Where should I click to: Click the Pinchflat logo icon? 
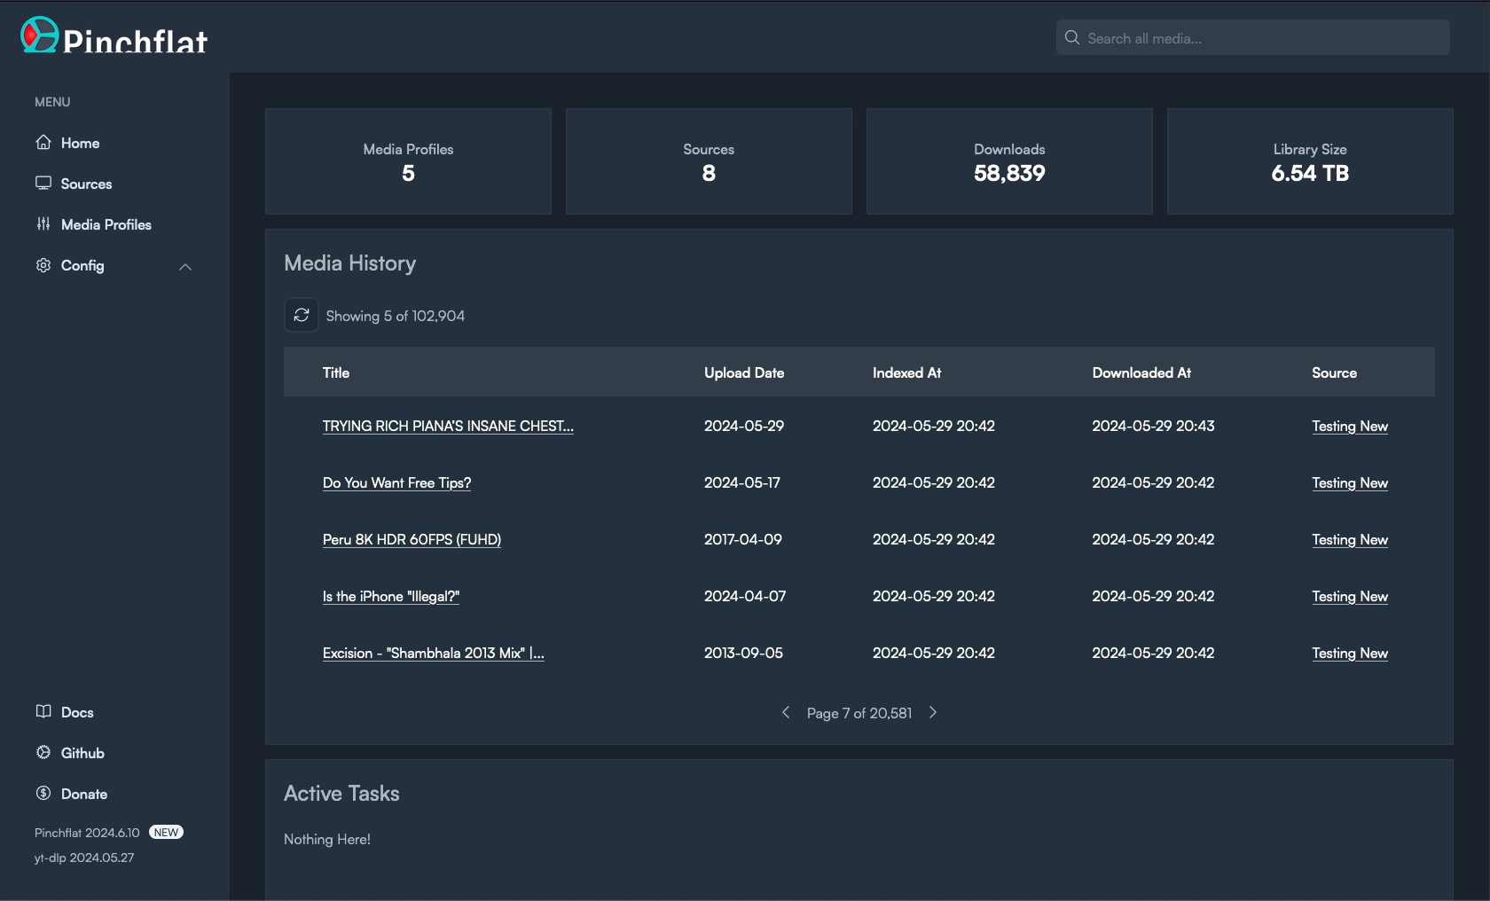pyautogui.click(x=37, y=37)
